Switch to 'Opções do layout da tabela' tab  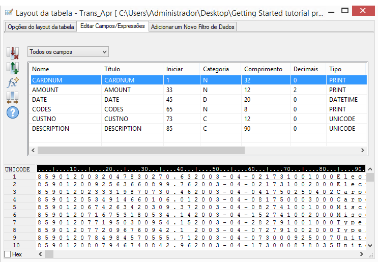point(41,27)
